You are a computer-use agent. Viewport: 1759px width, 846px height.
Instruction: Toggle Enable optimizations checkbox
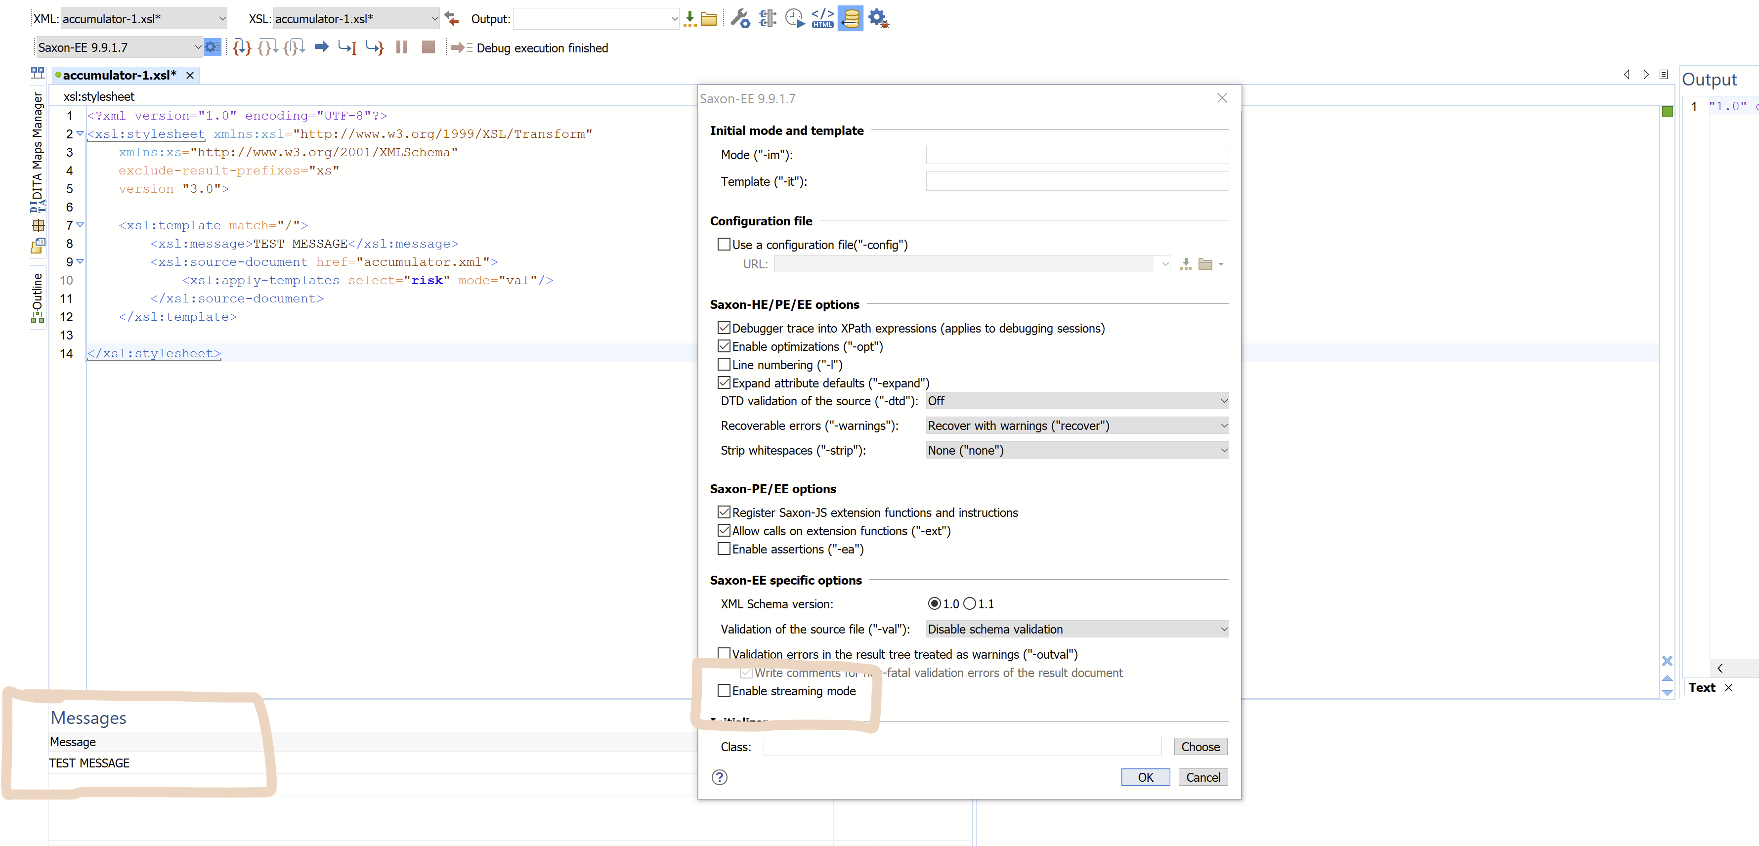724,346
